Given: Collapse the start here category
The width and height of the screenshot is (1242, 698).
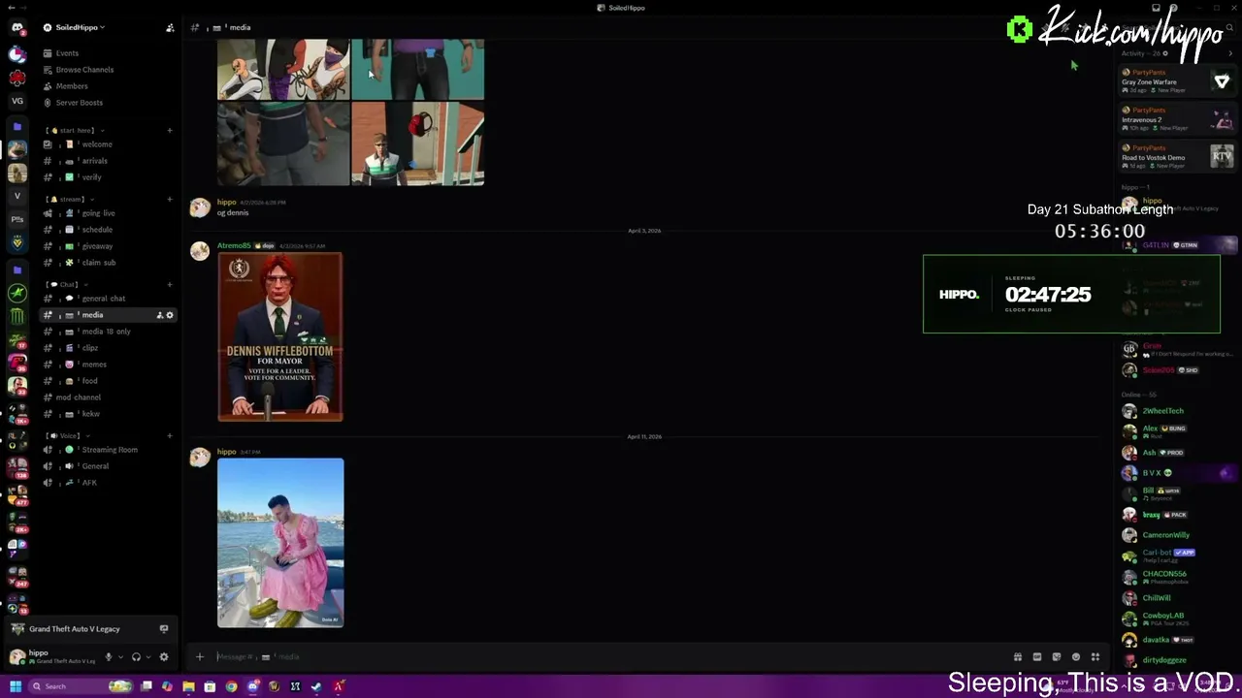Looking at the screenshot, I should (76, 130).
